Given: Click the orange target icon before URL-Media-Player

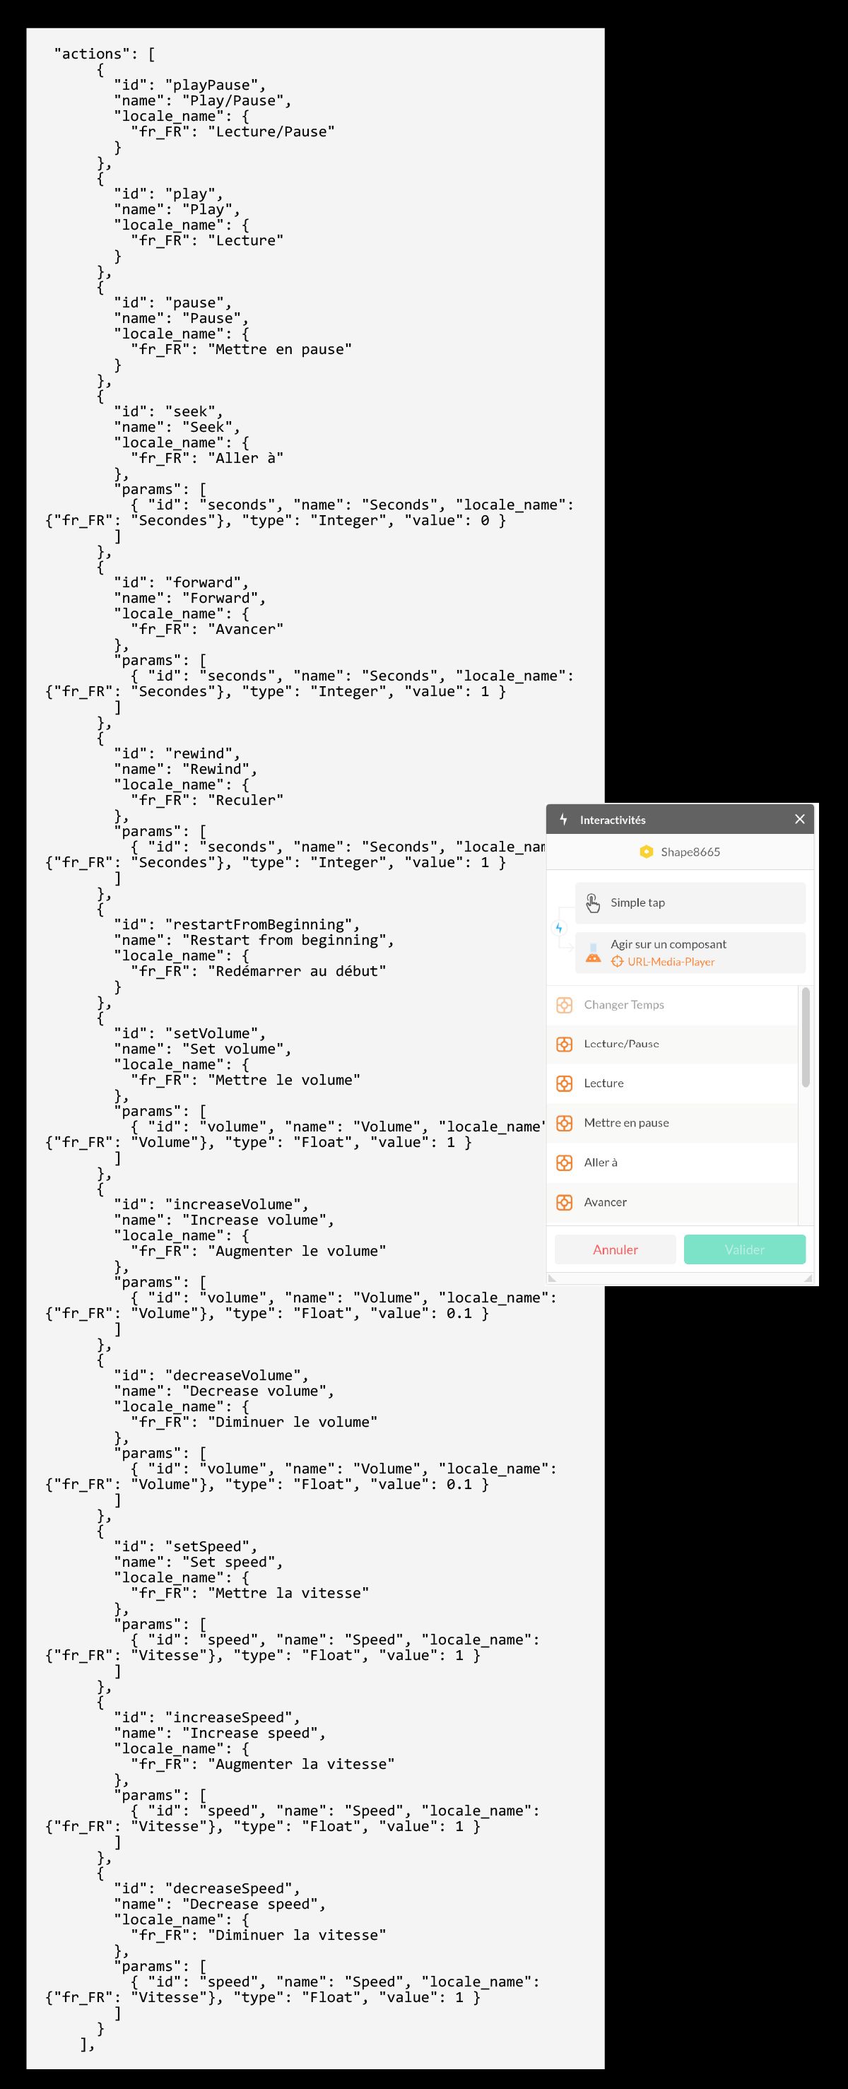Looking at the screenshot, I should [x=617, y=962].
